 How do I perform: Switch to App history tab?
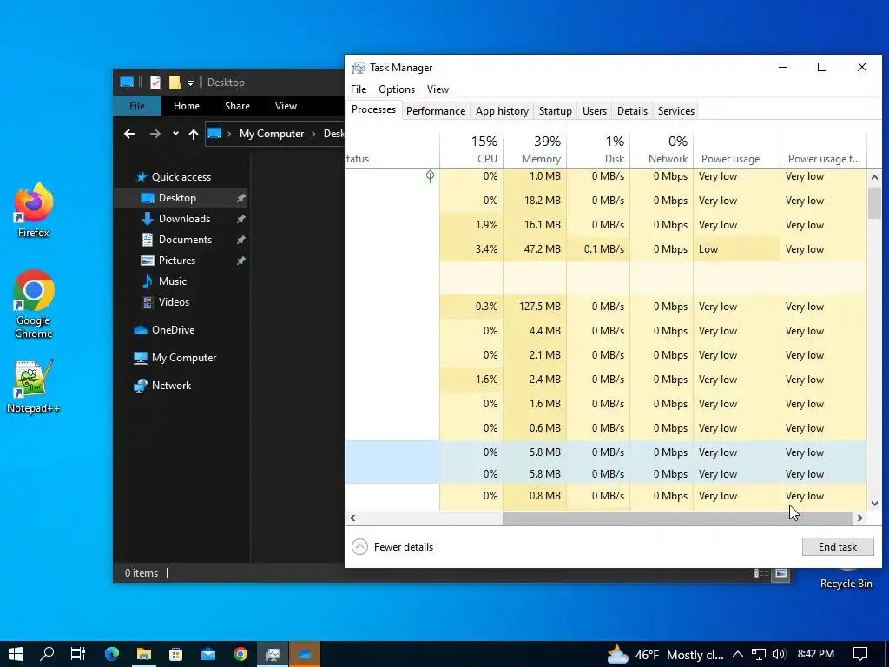[502, 111]
